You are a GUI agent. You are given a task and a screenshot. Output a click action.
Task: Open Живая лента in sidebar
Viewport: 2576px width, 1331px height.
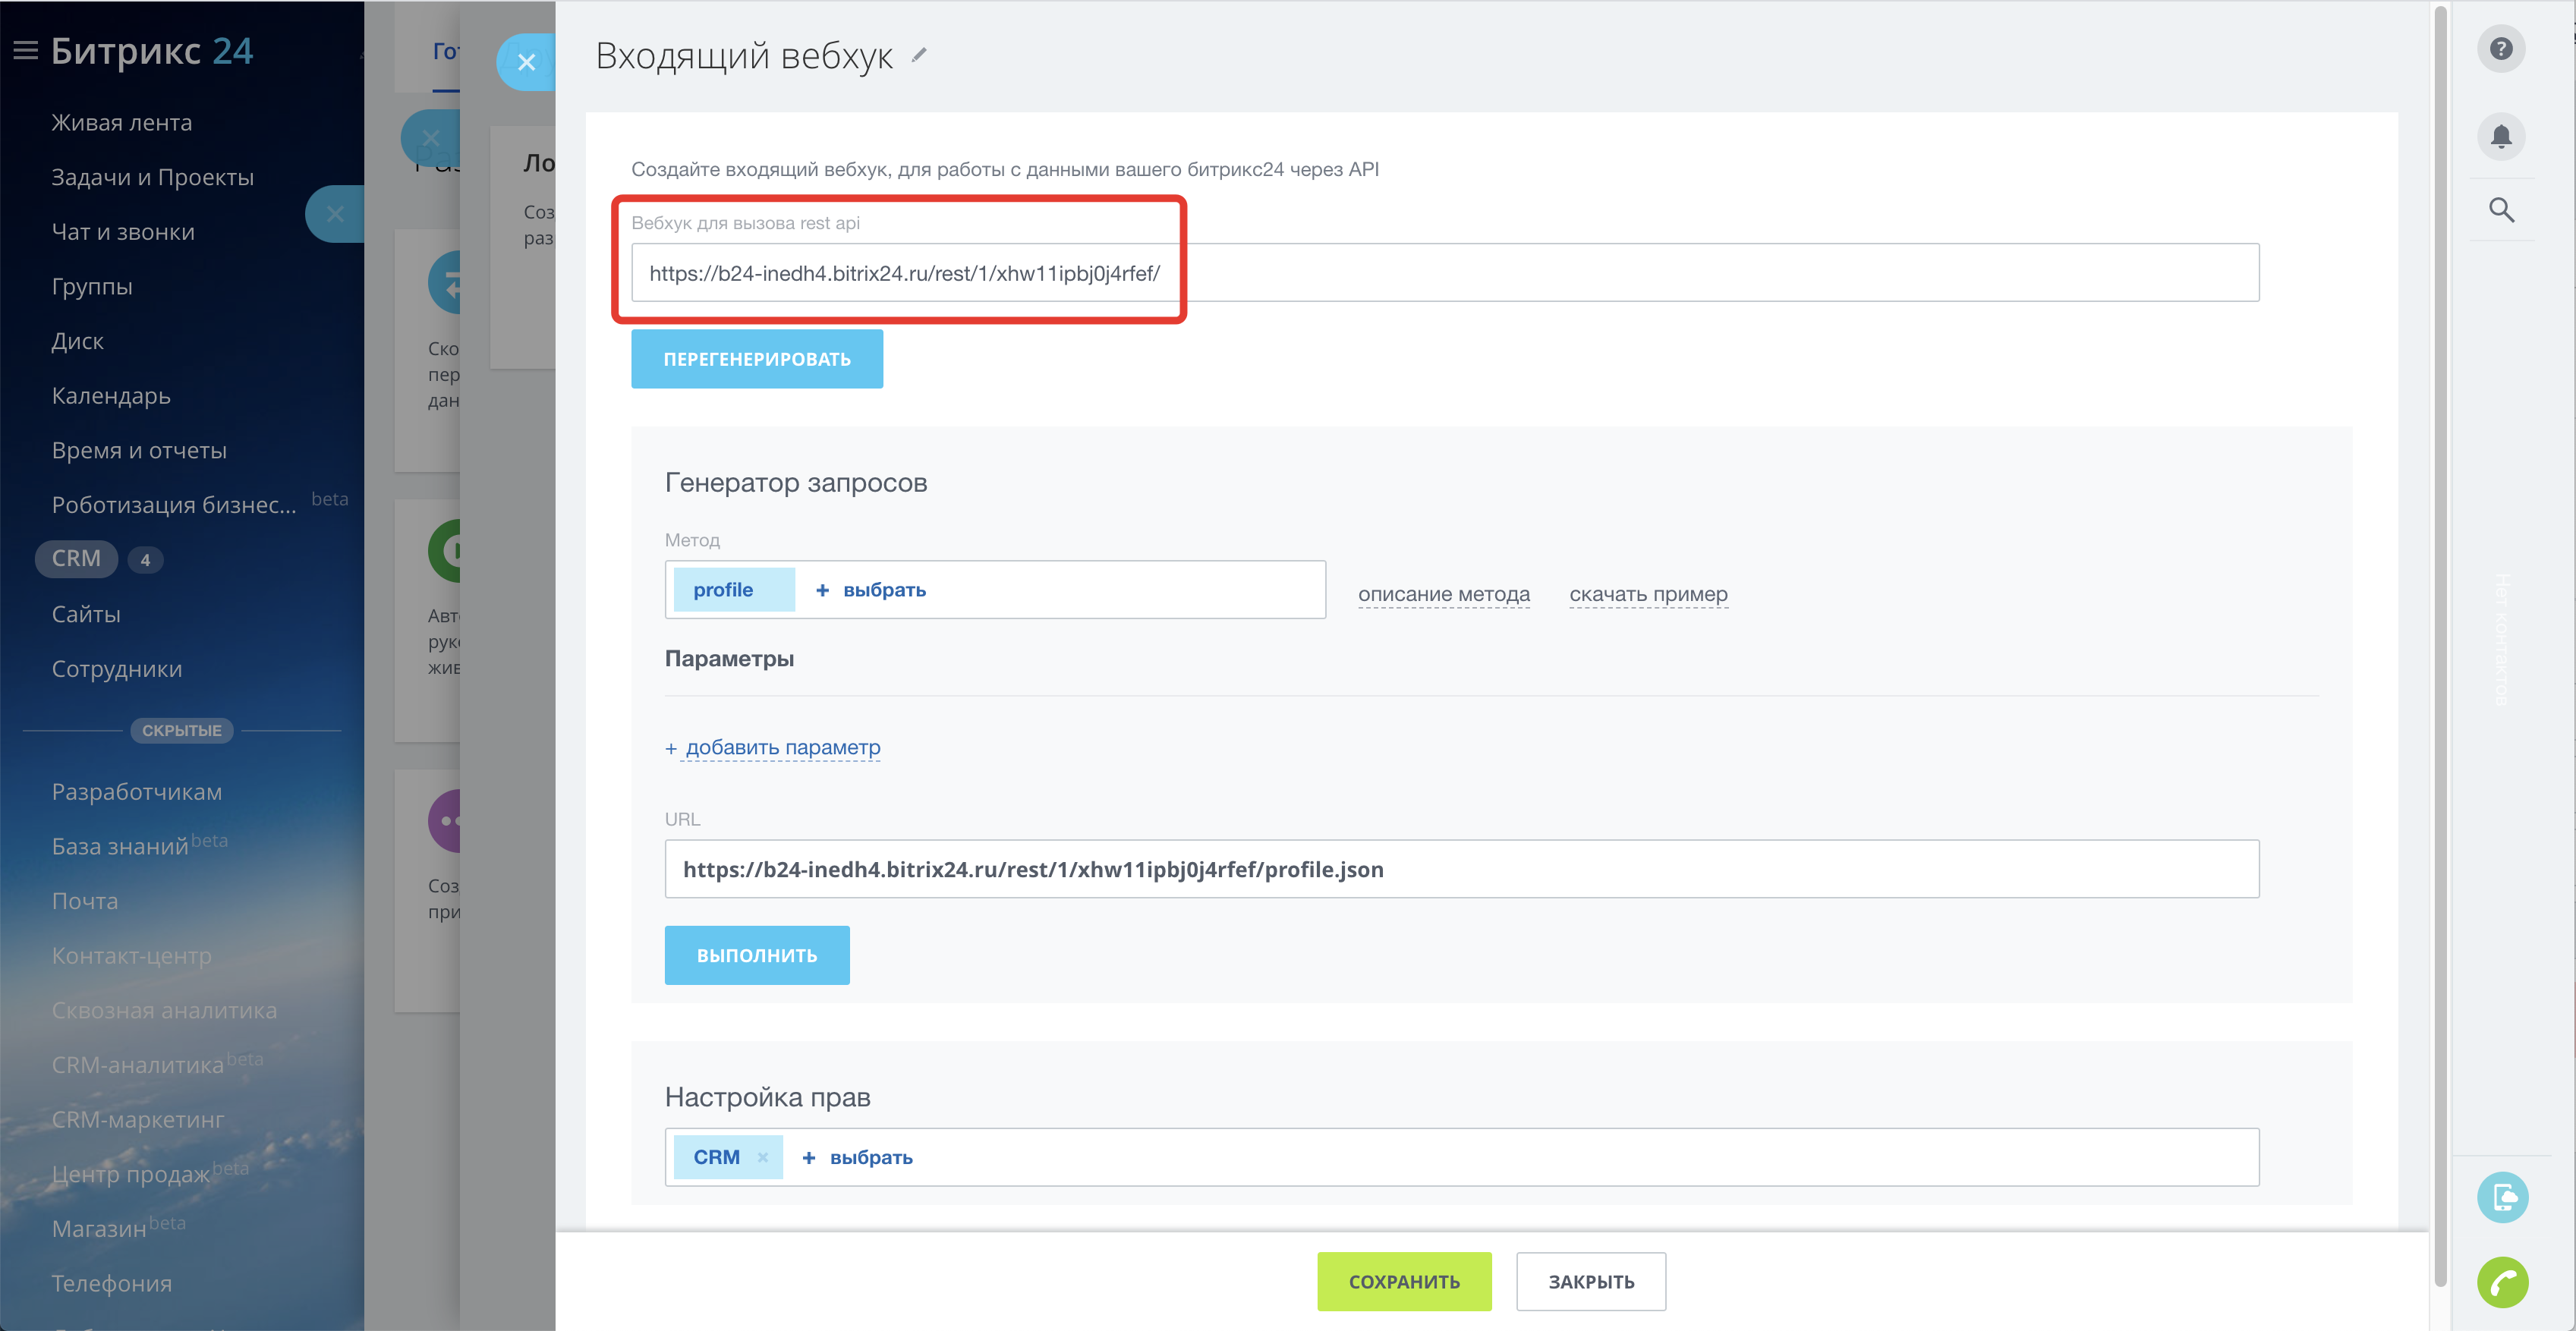(x=122, y=122)
